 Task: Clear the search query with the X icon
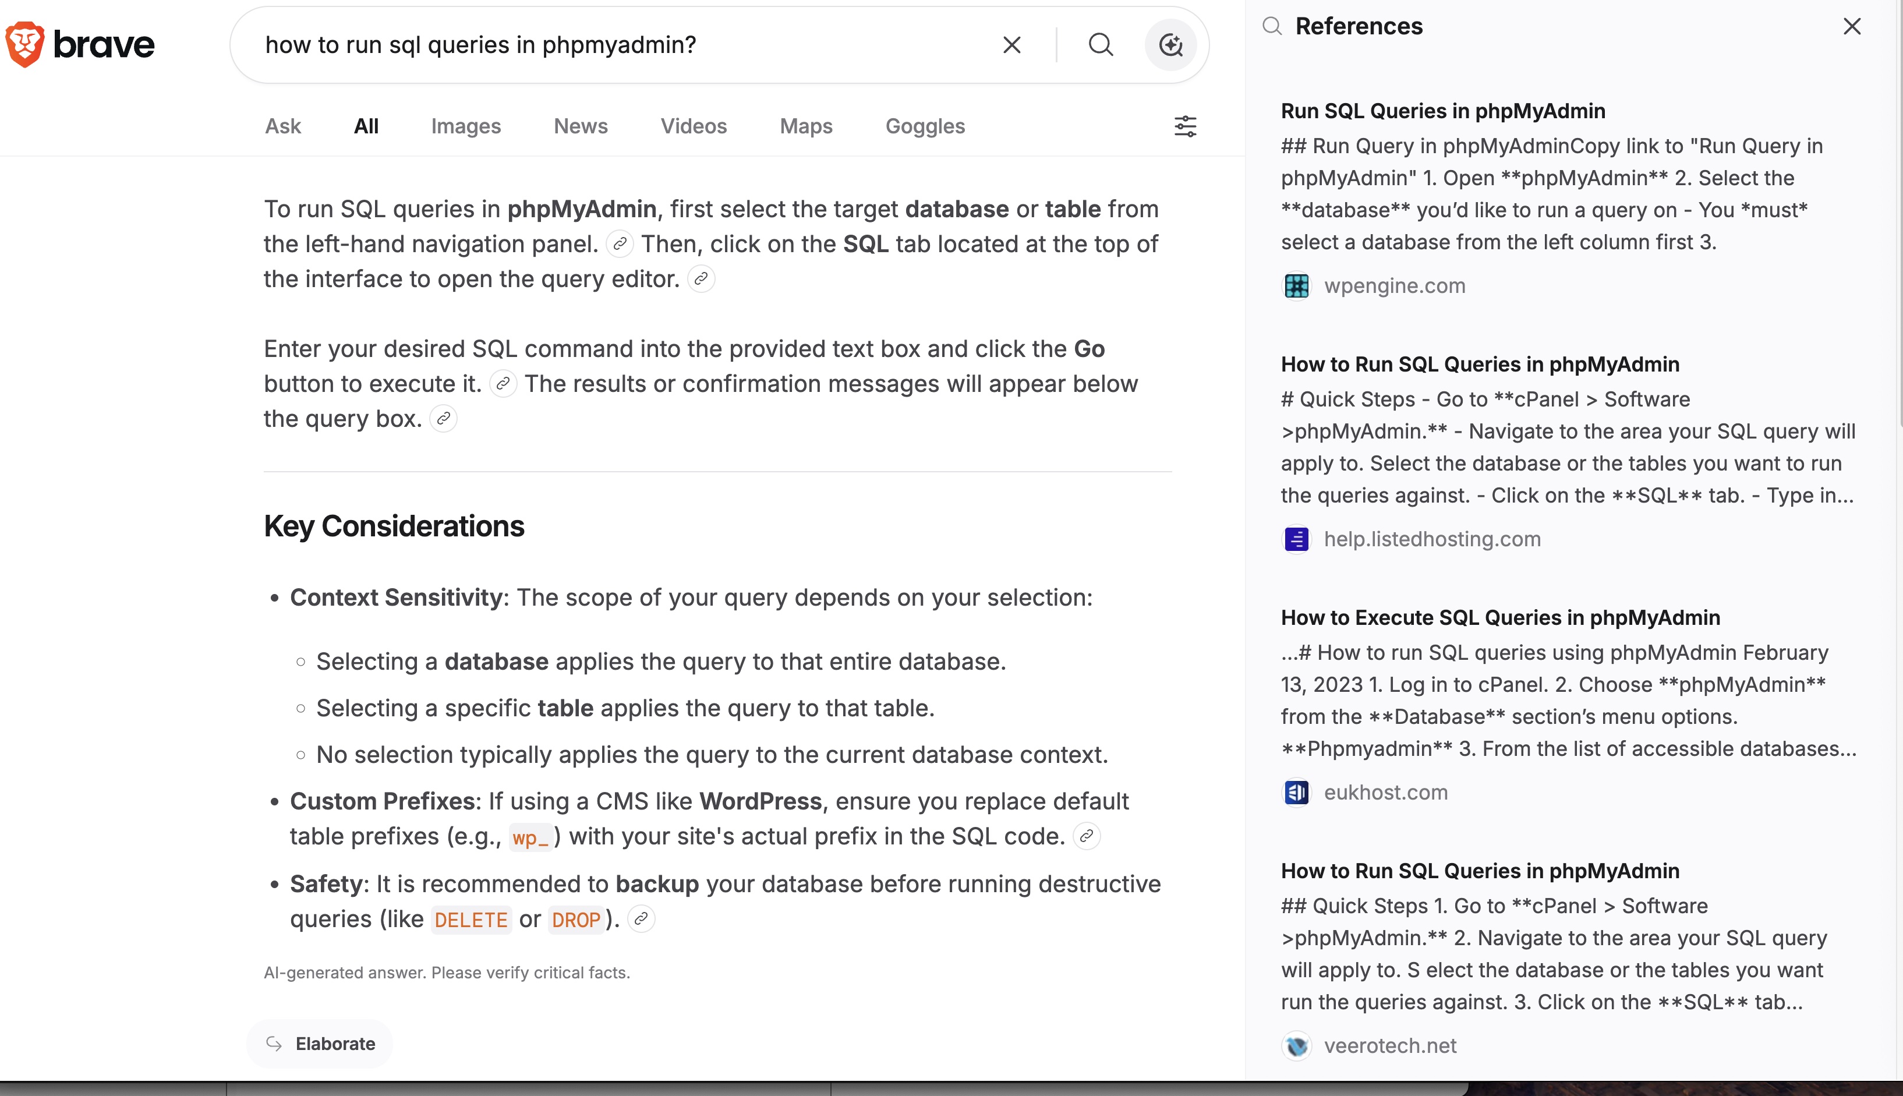click(x=1012, y=45)
